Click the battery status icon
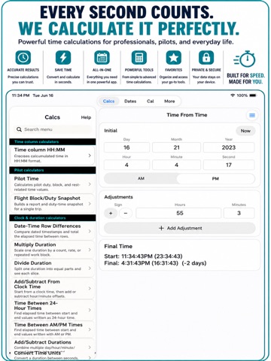271x361 pixels. [253, 96]
